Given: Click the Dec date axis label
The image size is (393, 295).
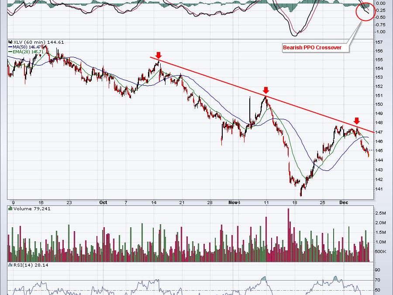Looking at the screenshot, I should click(344, 202).
